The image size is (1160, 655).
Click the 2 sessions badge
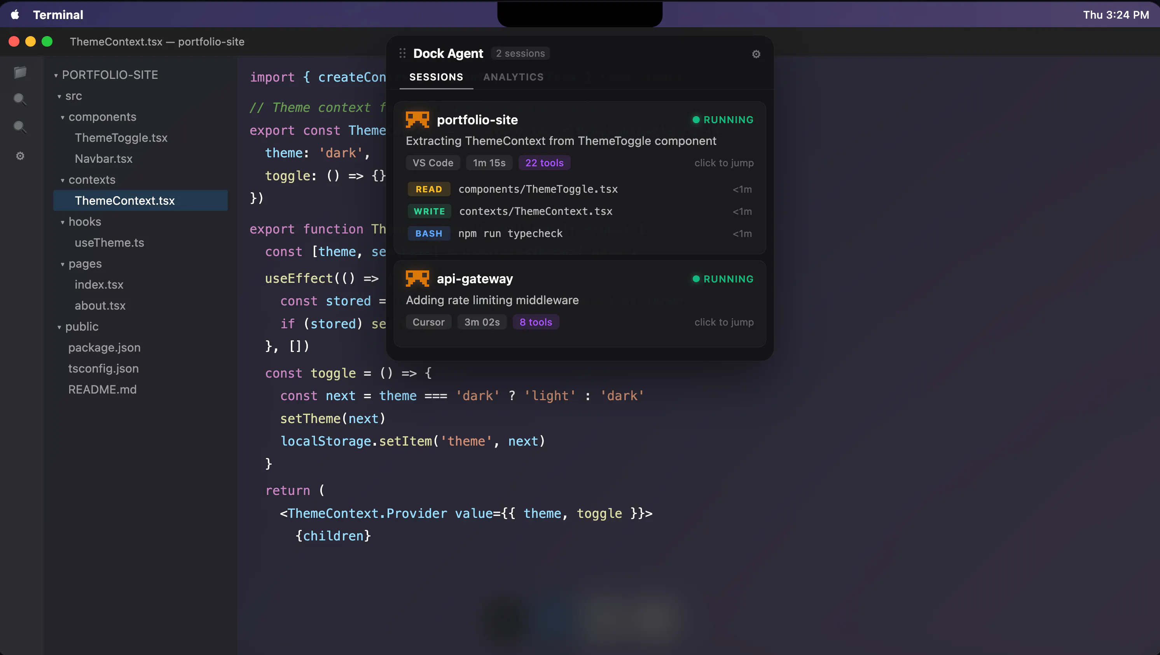click(x=520, y=53)
